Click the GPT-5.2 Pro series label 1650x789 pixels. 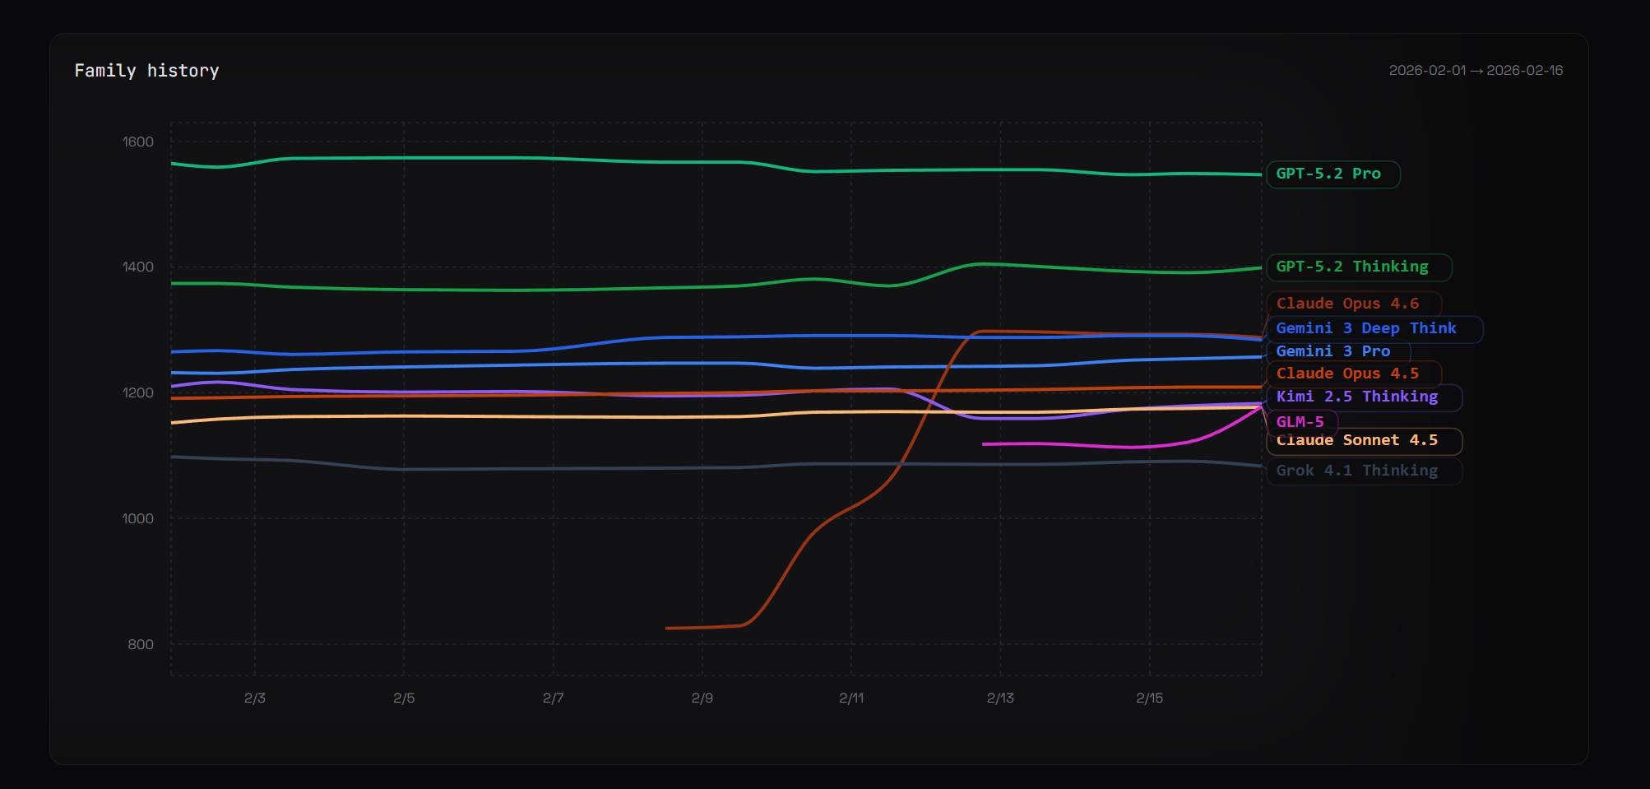(x=1333, y=174)
